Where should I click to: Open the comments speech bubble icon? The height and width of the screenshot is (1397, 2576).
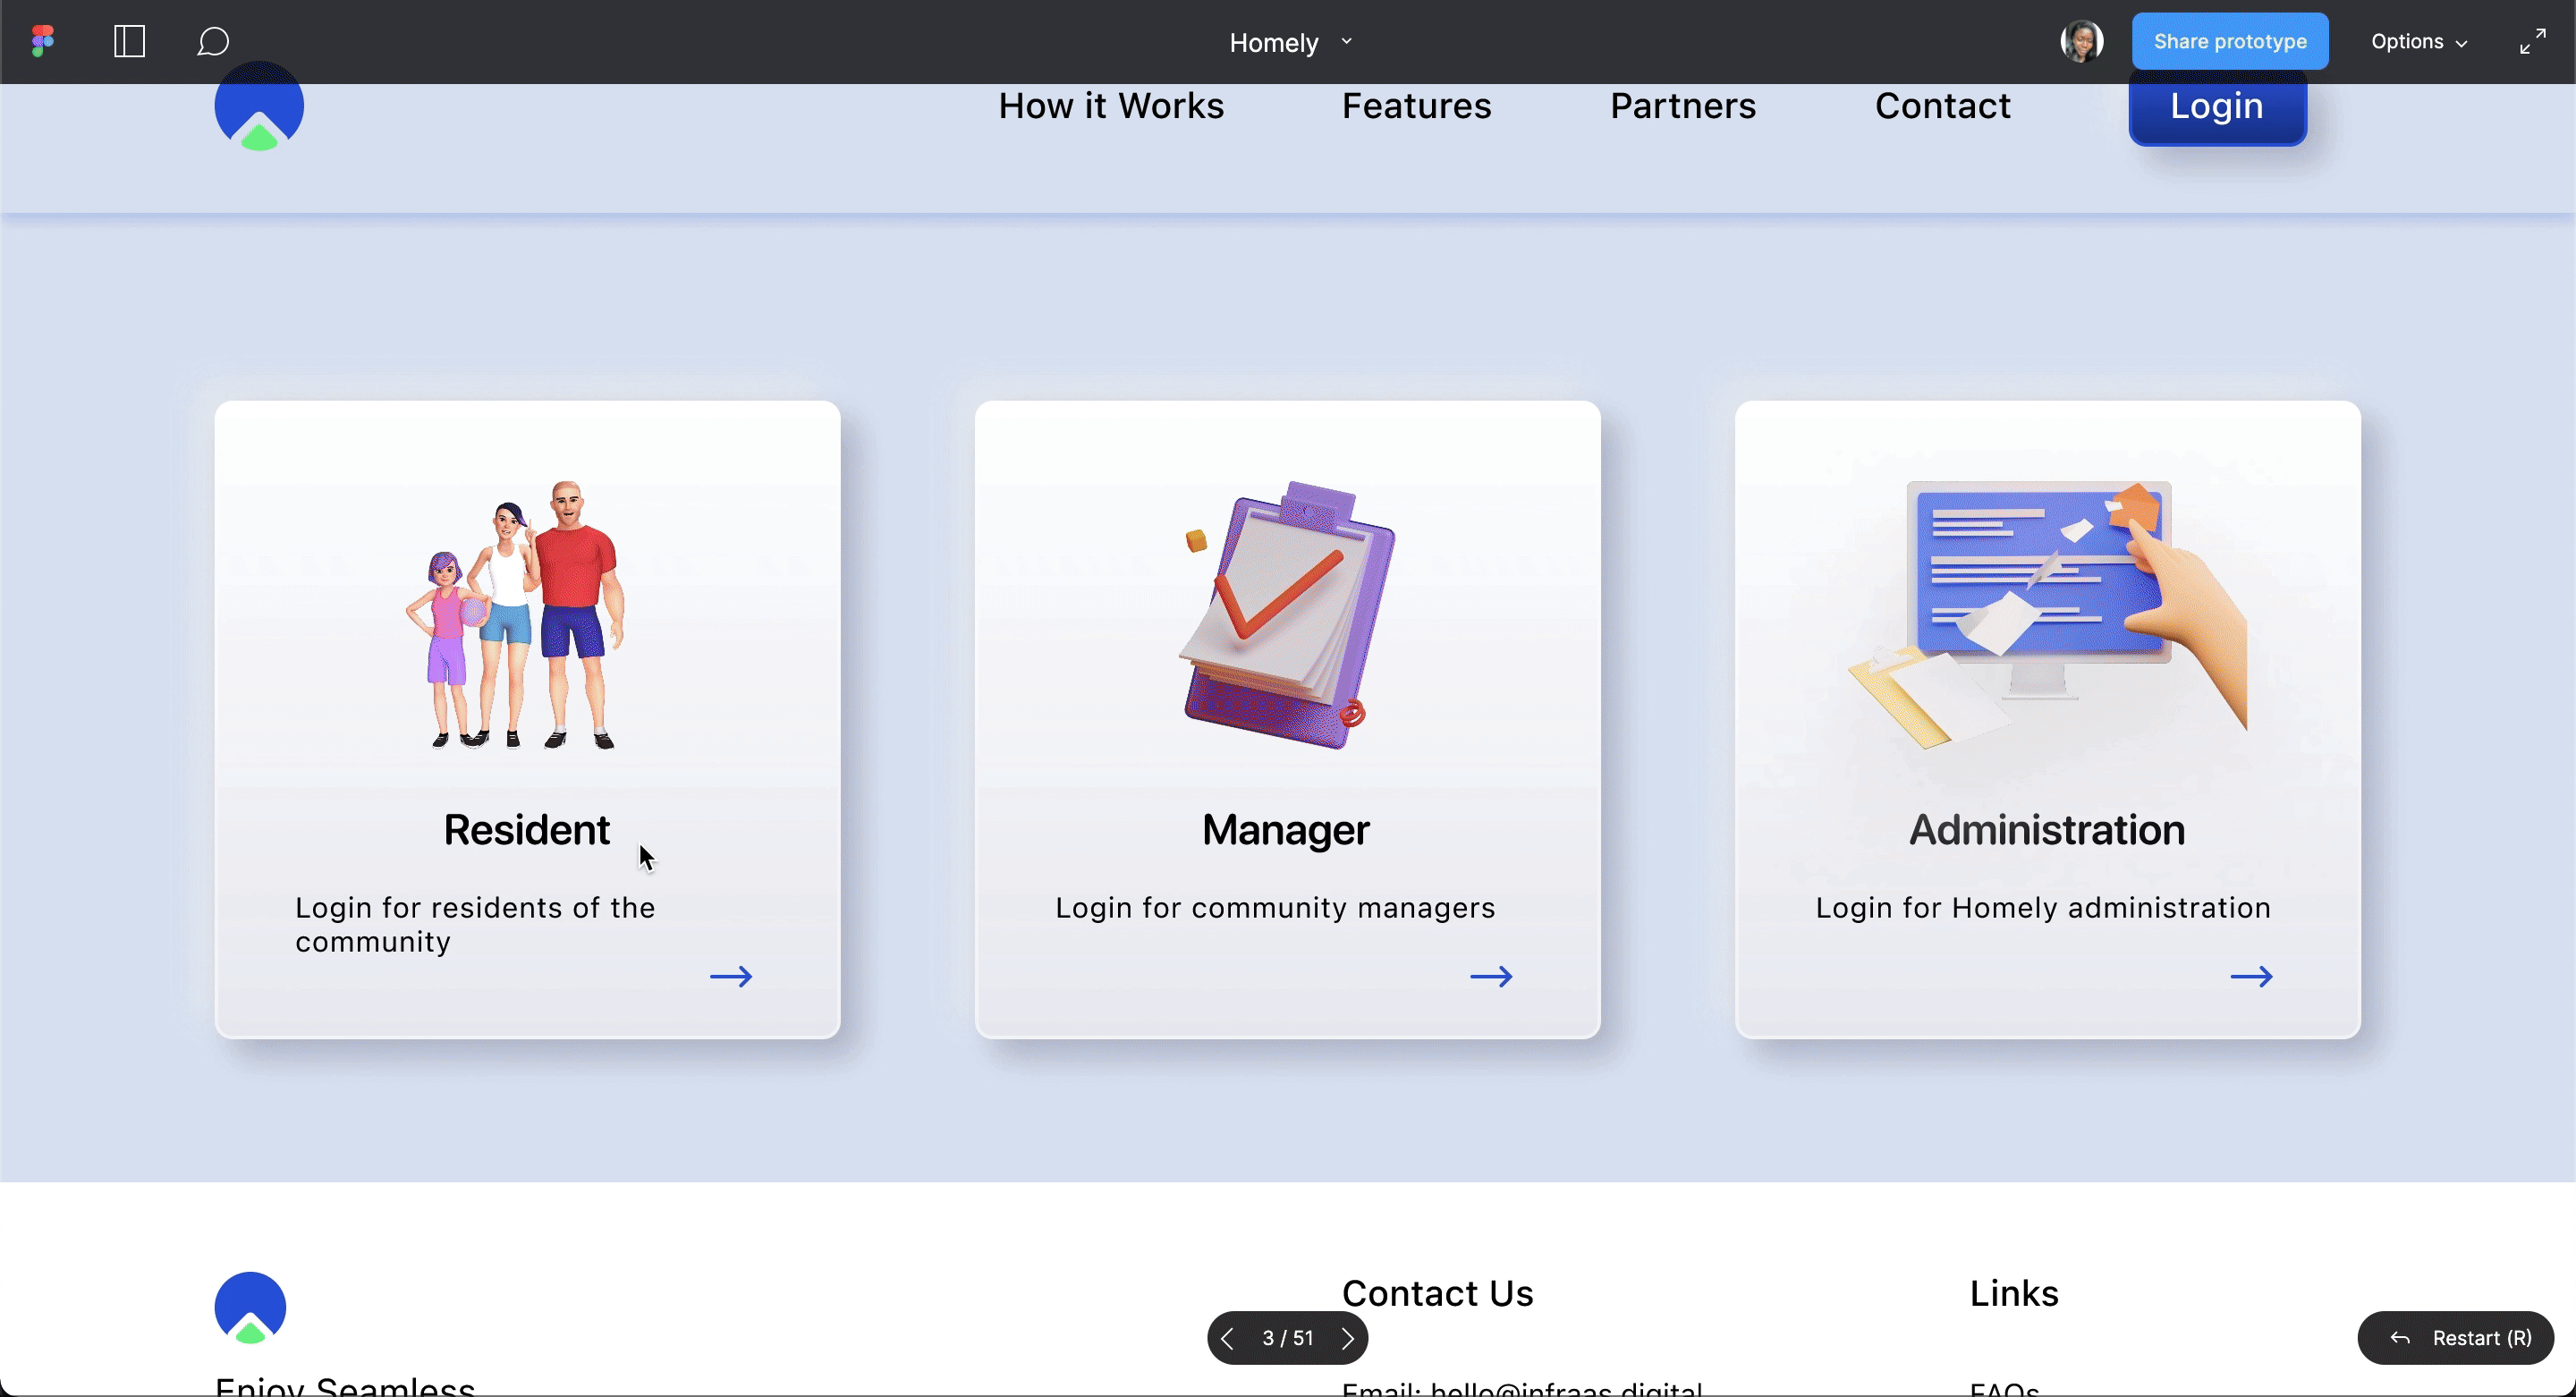[213, 41]
